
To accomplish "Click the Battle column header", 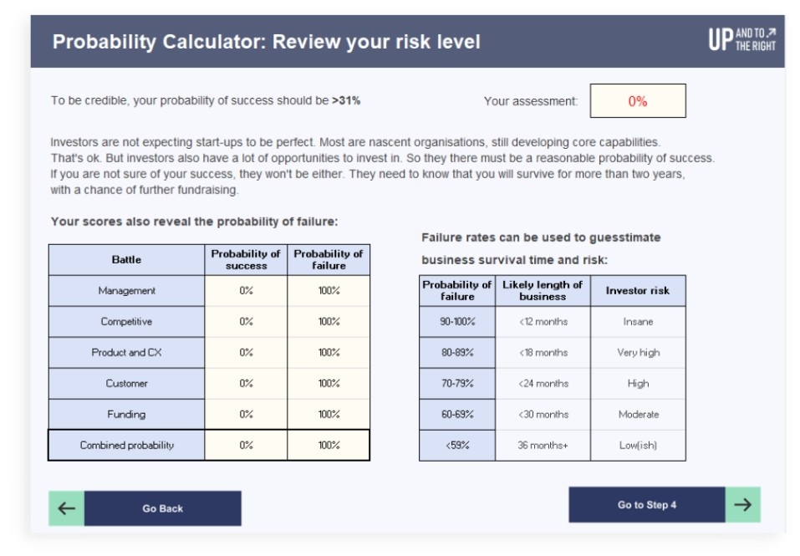I will pyautogui.click(x=126, y=260).
